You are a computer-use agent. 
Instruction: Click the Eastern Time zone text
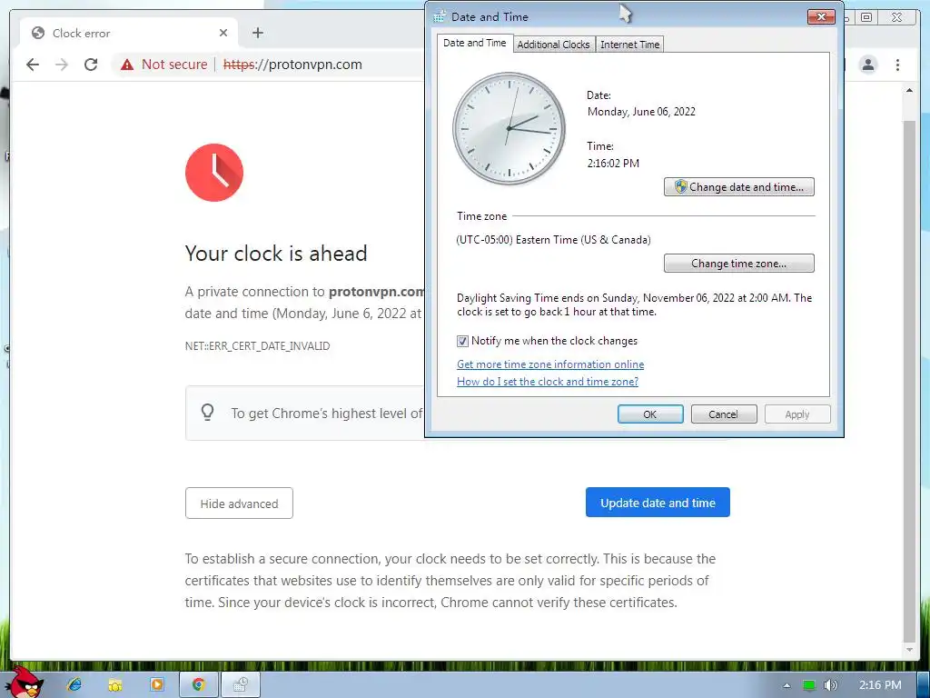click(x=553, y=240)
